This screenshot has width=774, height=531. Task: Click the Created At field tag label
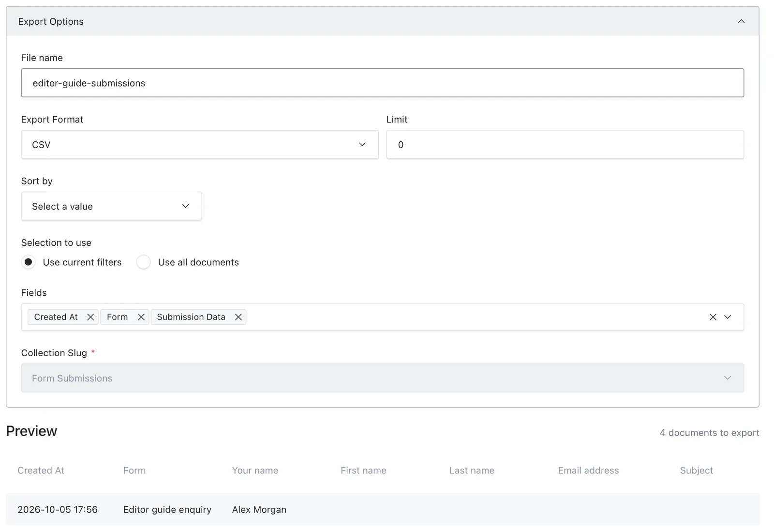[x=56, y=317]
